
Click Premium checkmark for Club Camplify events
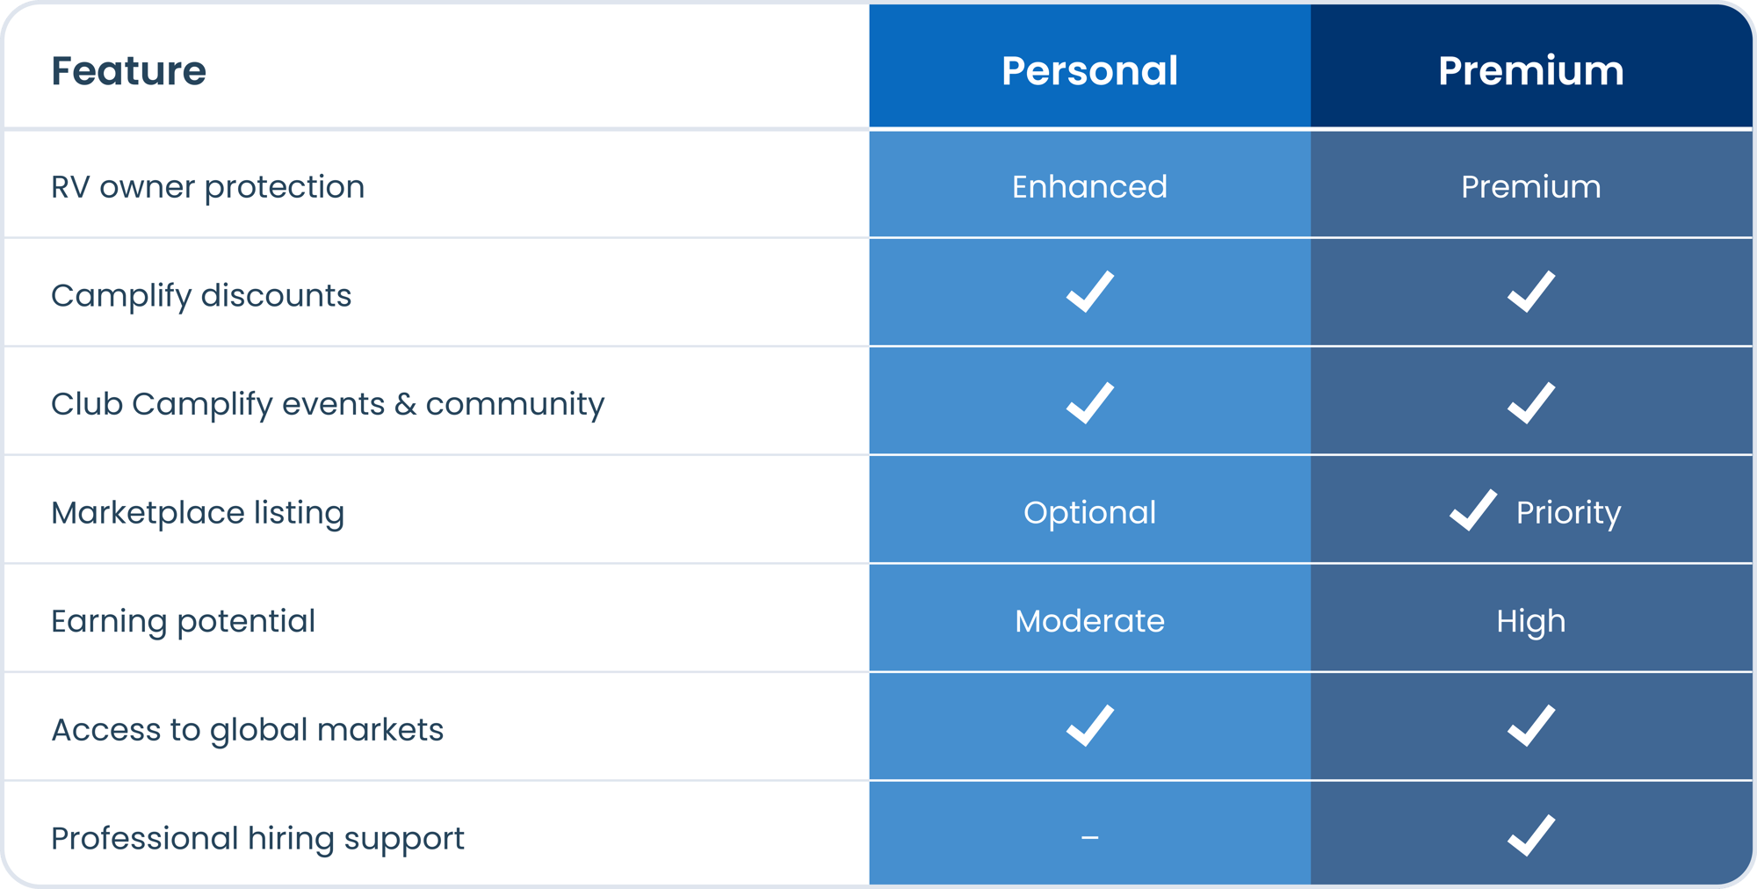coord(1531,403)
